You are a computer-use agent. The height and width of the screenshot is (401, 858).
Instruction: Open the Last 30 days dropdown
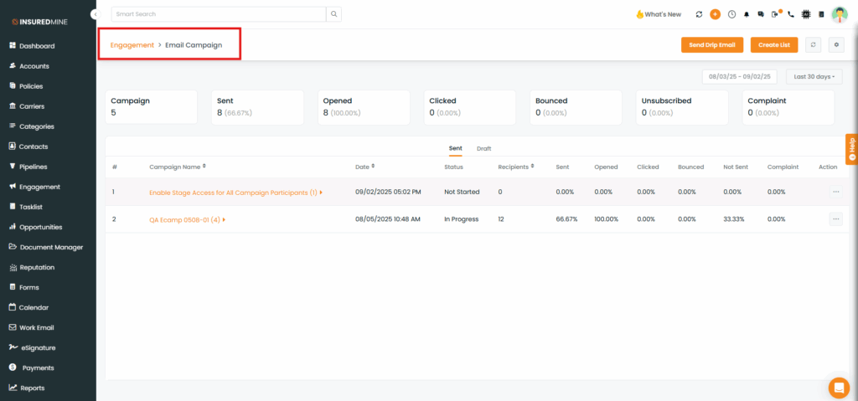(814, 76)
